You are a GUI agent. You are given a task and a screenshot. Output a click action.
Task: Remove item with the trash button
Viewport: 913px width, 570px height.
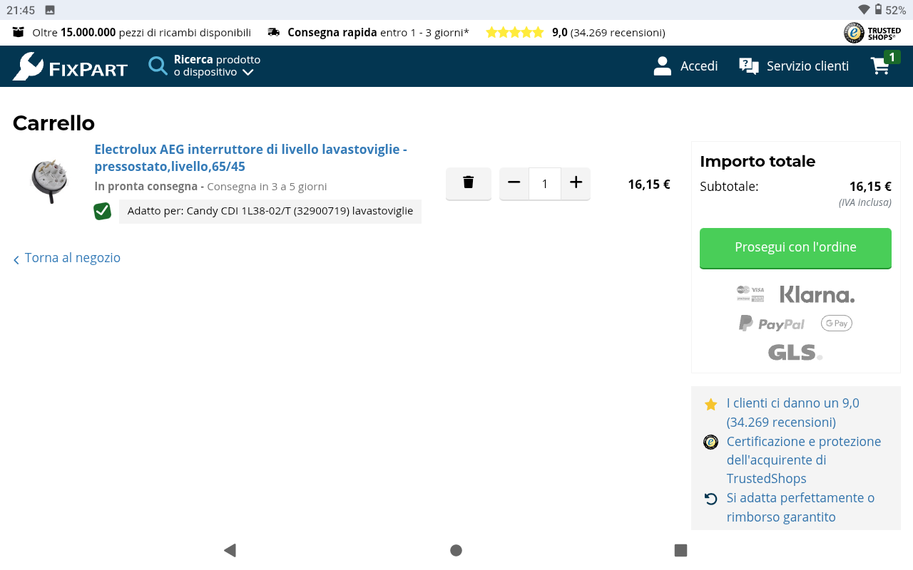tap(469, 183)
